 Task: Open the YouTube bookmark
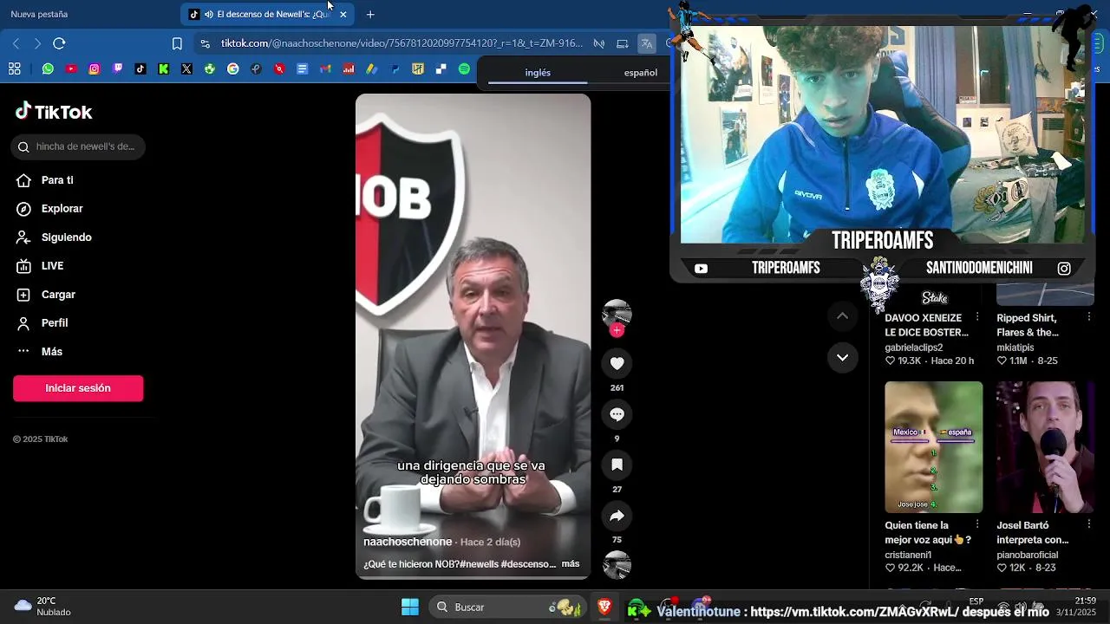[x=71, y=68]
